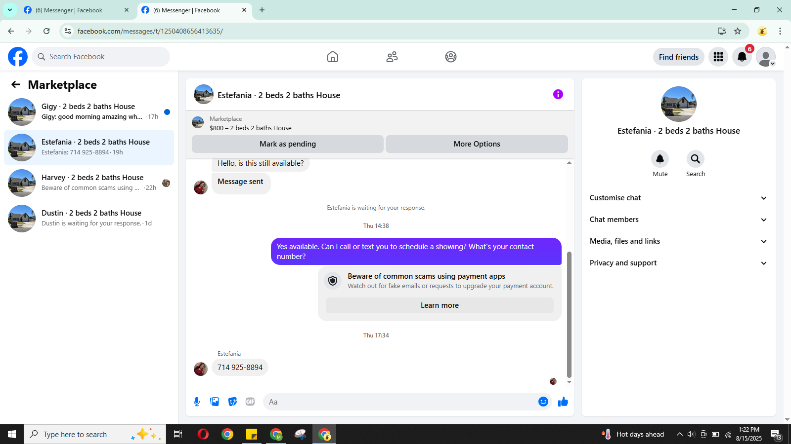
Task: Click the browser address bar URL
Action: coord(150,31)
